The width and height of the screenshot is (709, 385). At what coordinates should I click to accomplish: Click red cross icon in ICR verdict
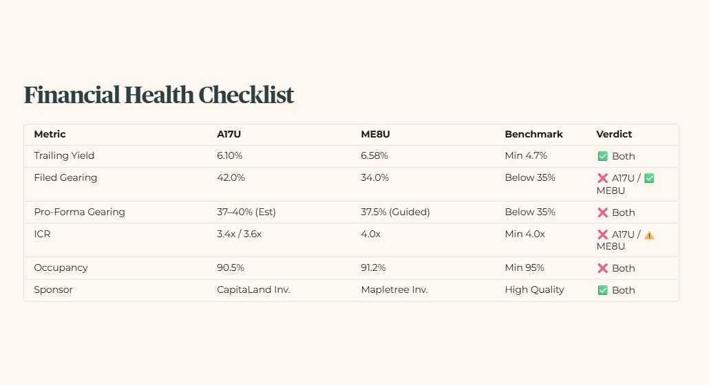click(602, 234)
